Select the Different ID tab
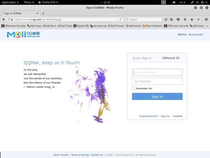210x158 pixels. coord(171,58)
